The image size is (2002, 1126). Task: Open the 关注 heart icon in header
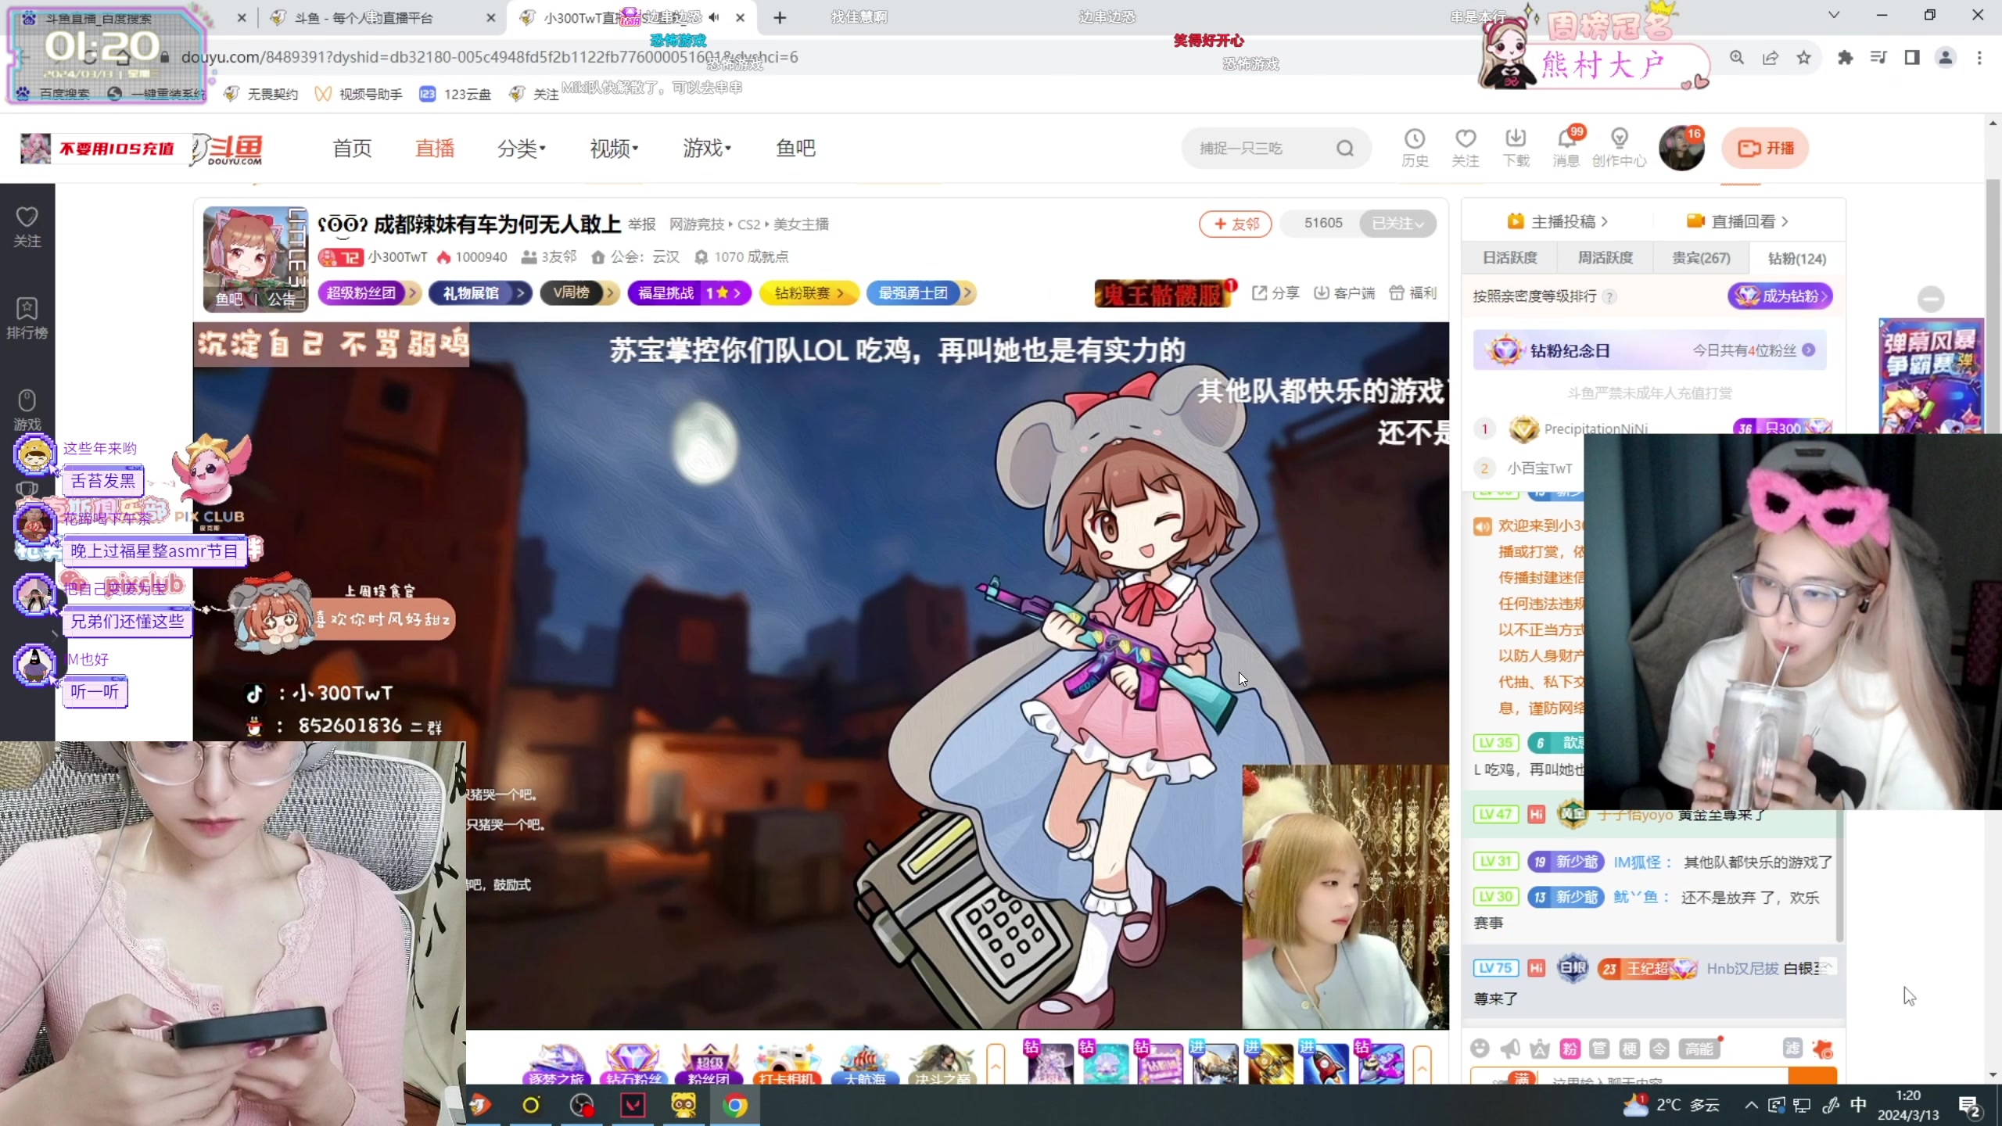1465,147
